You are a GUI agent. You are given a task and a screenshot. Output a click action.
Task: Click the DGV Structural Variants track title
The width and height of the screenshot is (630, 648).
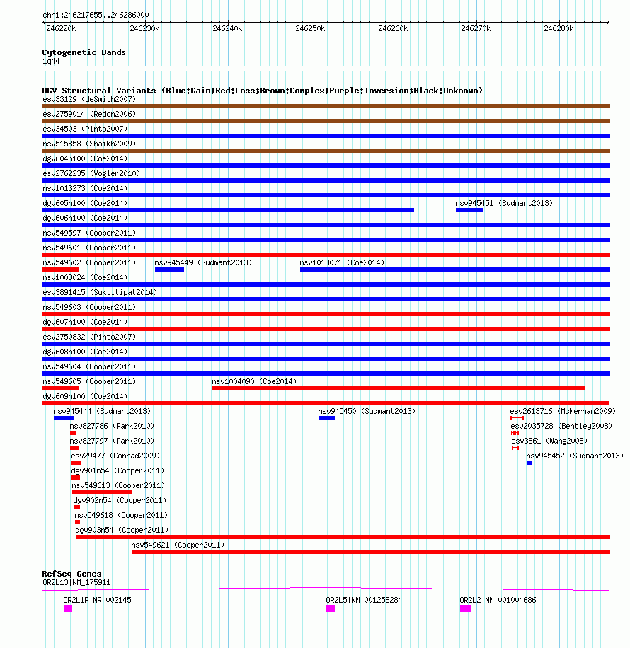click(x=262, y=91)
